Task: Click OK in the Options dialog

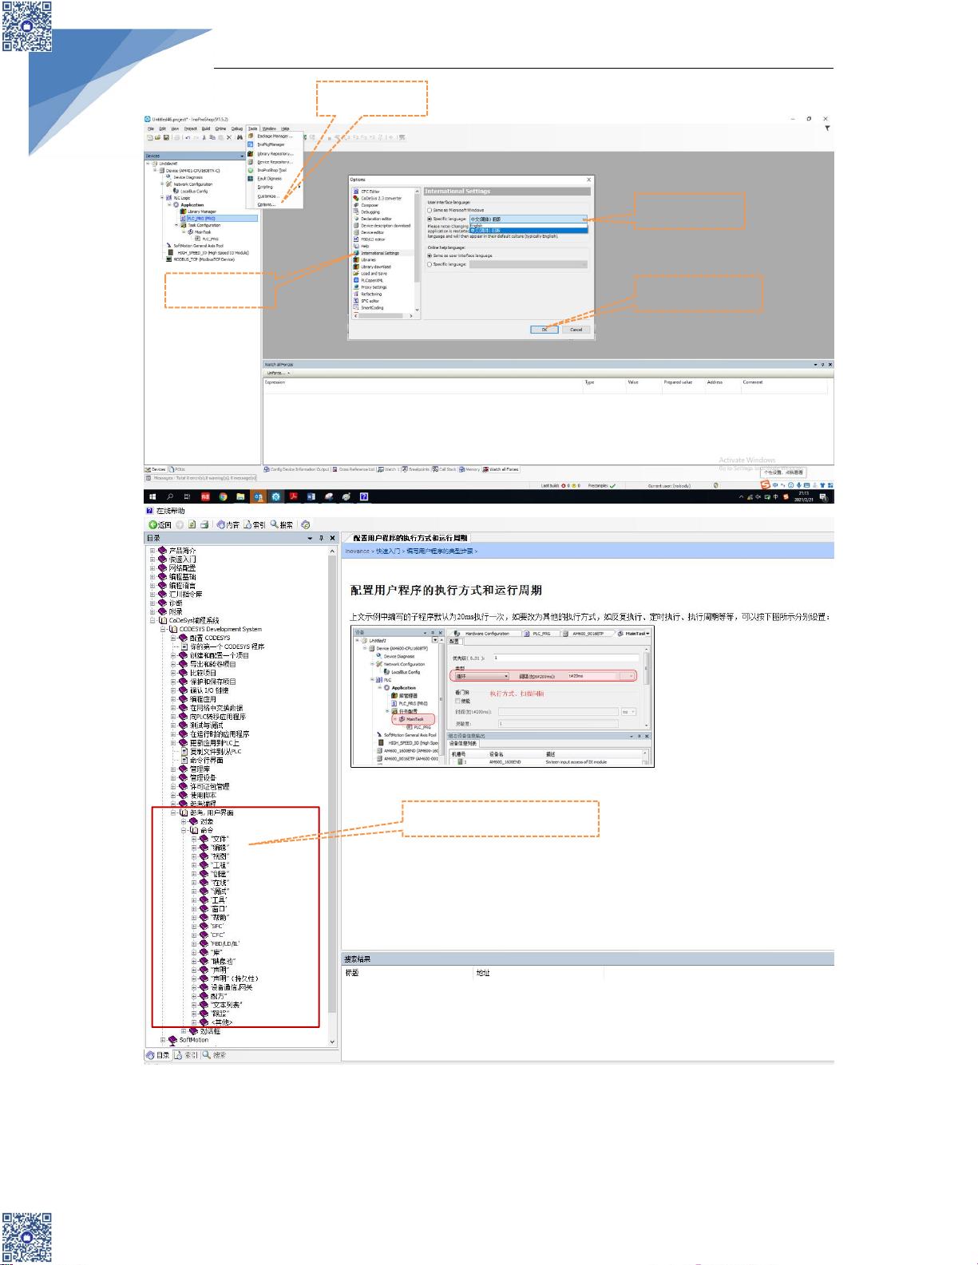Action: coord(544,329)
